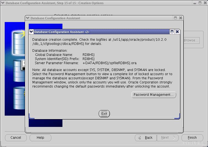Open window menu of Step 15 of 15 window
Screen dimensions: 208x147
point(2,3)
